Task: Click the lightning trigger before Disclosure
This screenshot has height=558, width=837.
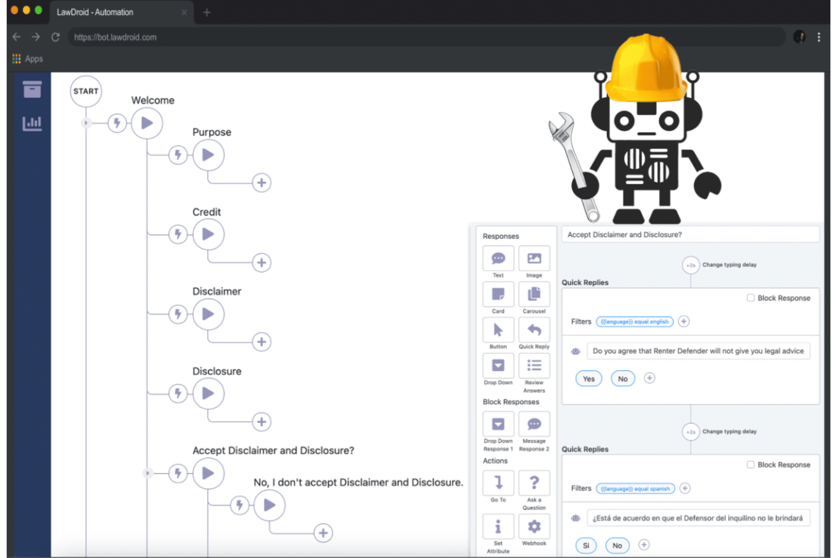Action: 178,393
